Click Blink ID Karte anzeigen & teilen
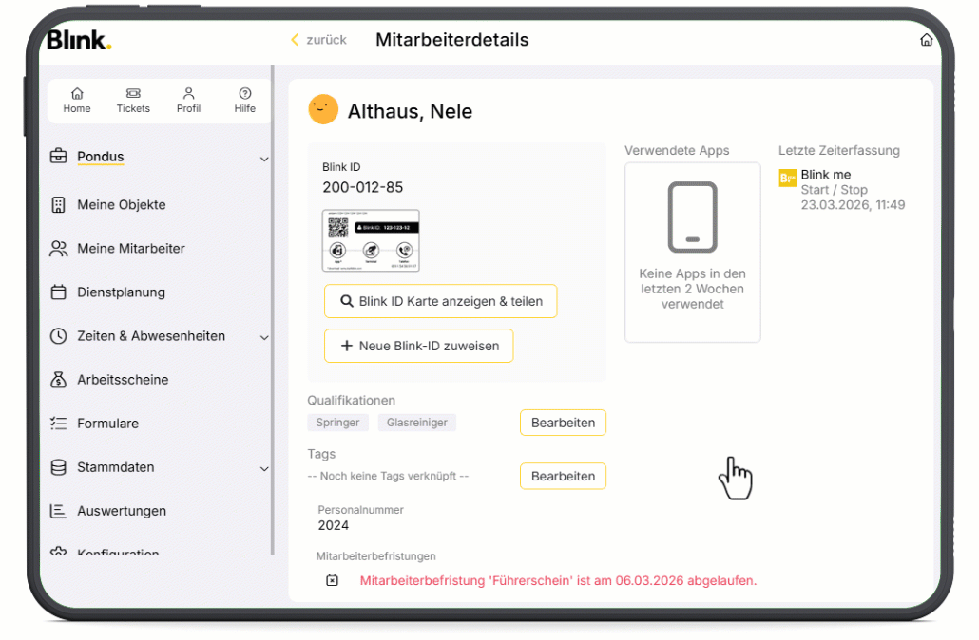The width and height of the screenshot is (979, 640). tap(440, 301)
